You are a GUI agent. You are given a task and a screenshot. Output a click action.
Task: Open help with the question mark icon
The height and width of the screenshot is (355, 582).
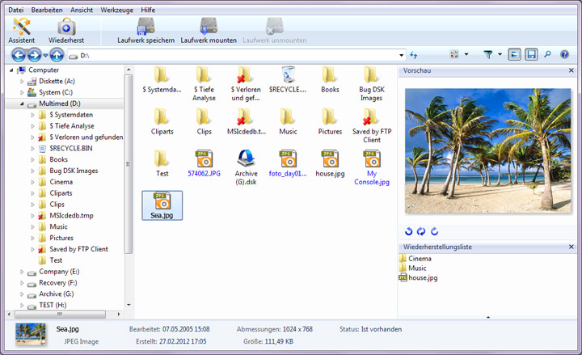point(564,55)
